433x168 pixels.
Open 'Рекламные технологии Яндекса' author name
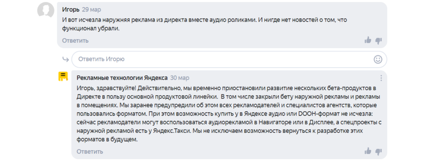[x=122, y=78]
